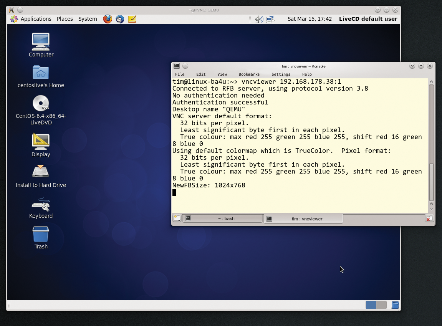Image resolution: width=442 pixels, height=326 pixels.
Task: Switch to the '~ : bash' tab
Action: coord(223,218)
